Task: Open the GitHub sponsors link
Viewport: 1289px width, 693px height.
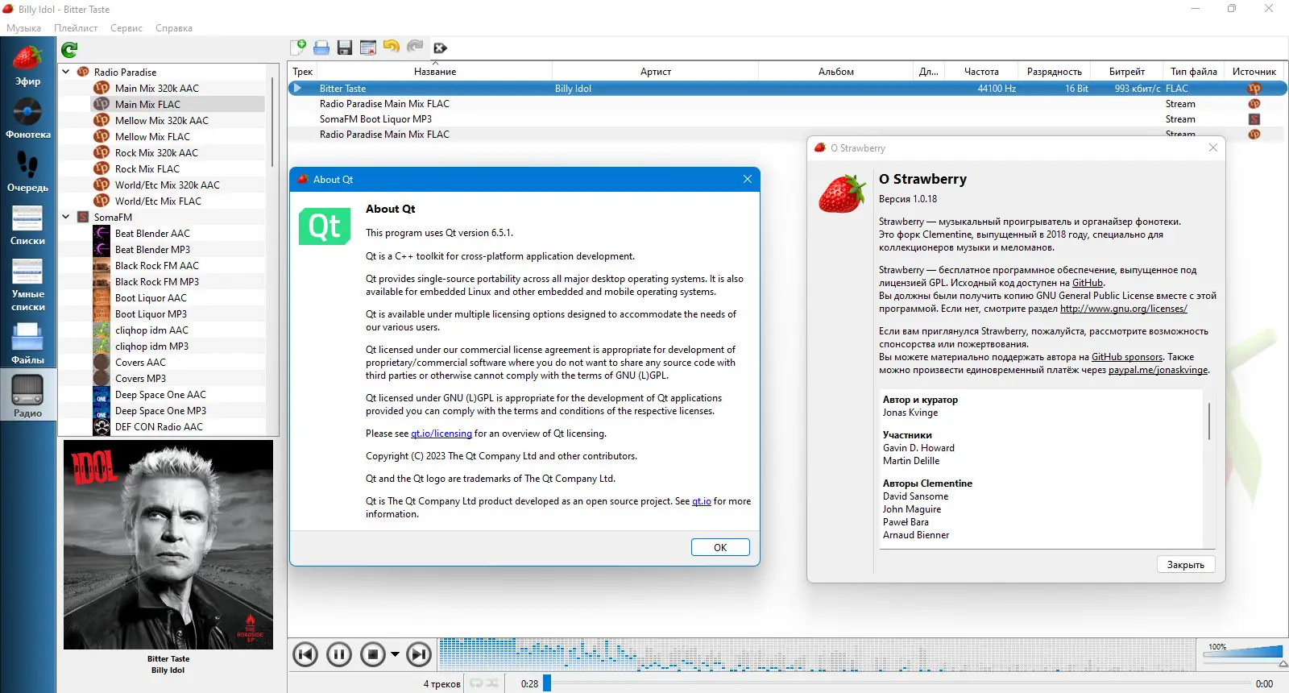Action: click(x=1127, y=357)
